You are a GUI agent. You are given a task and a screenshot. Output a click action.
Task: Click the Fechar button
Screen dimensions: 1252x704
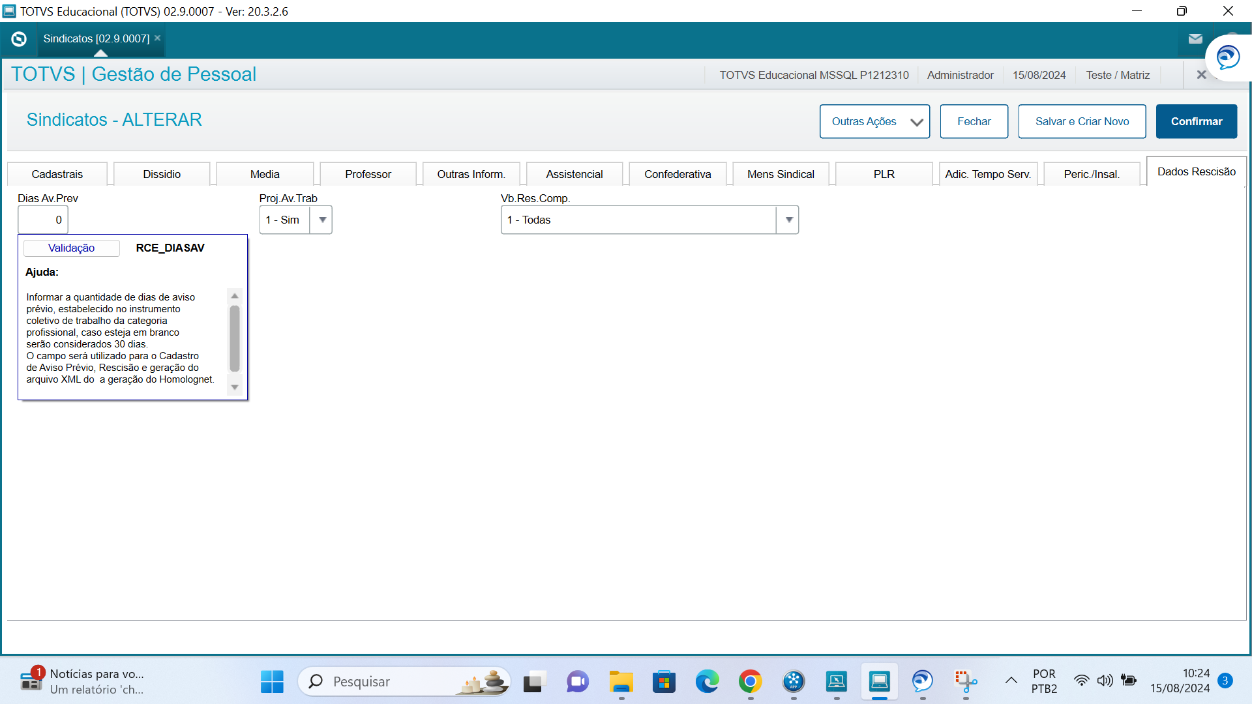[x=974, y=121]
